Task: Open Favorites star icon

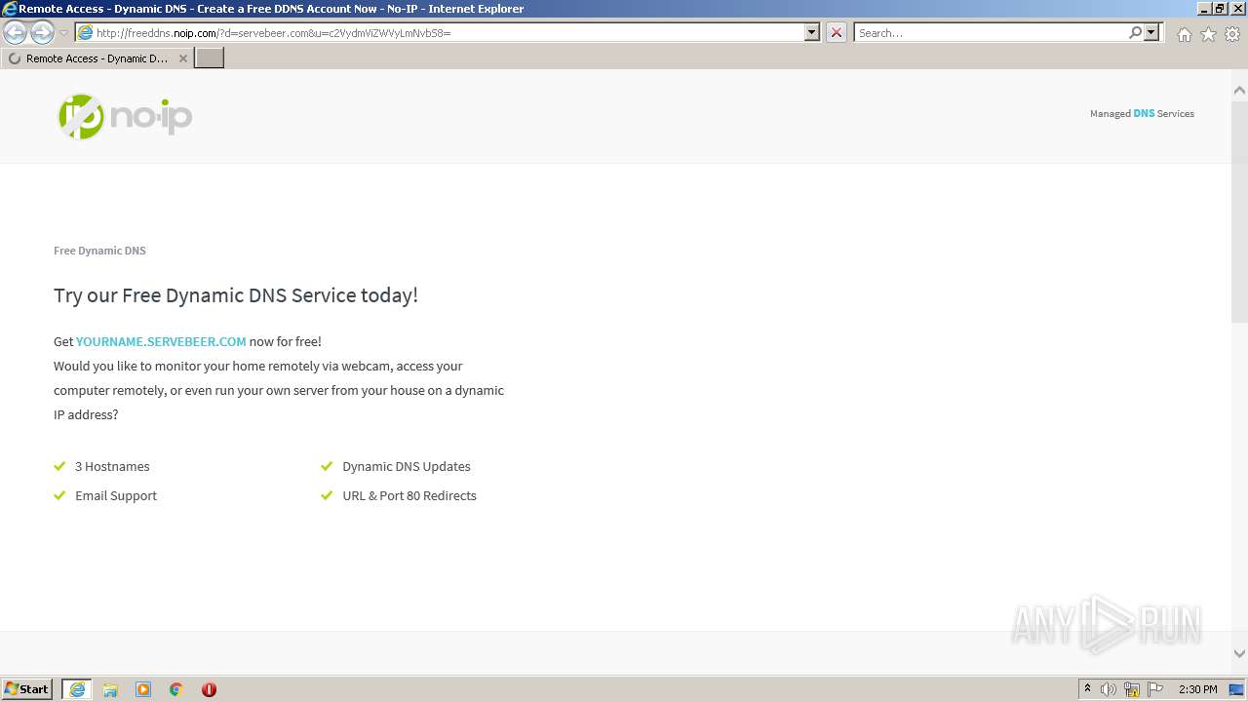Action: (1208, 34)
